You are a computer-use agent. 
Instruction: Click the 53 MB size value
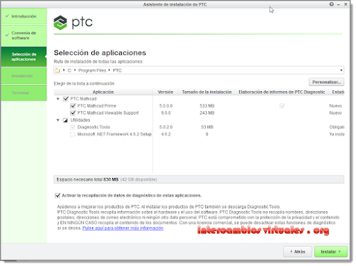(x=207, y=127)
